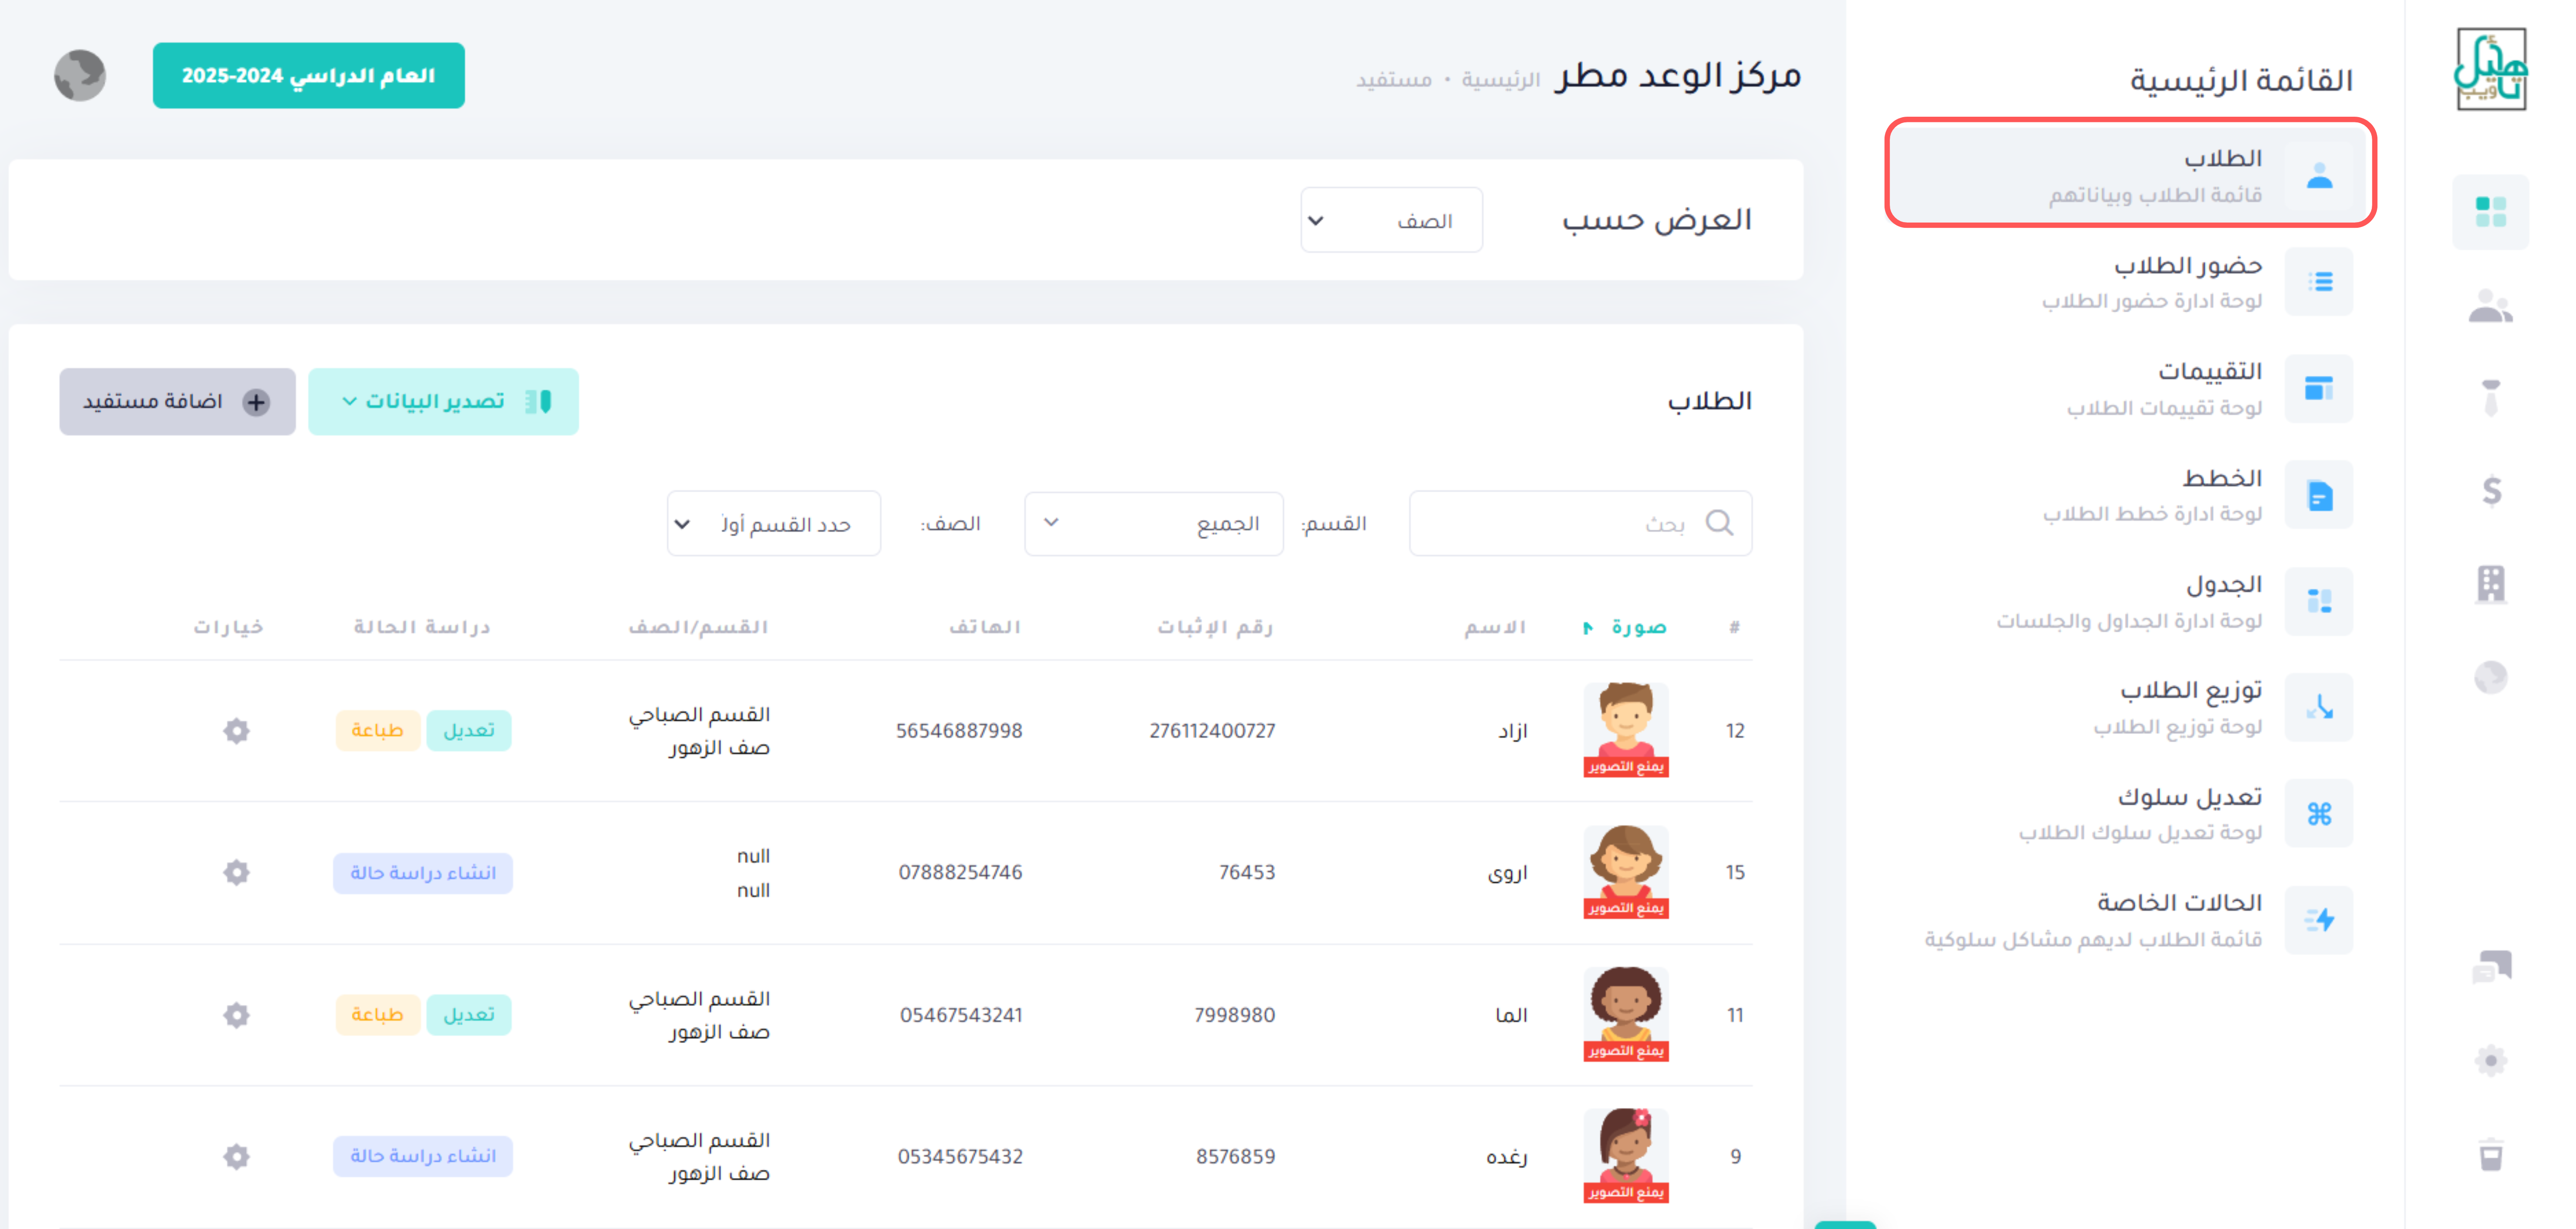Screen dimensions: 2576x1229
Task: Click the evaluations panel icon
Action: tap(2319, 388)
